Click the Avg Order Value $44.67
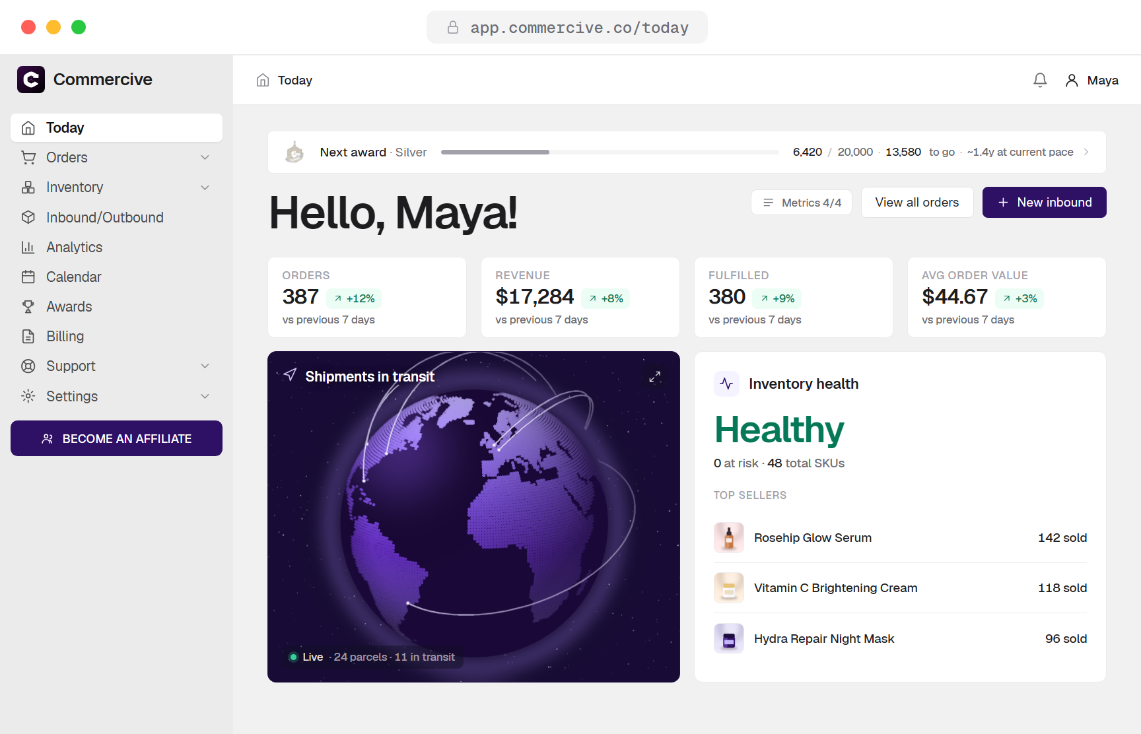Image resolution: width=1141 pixels, height=734 pixels. (955, 297)
